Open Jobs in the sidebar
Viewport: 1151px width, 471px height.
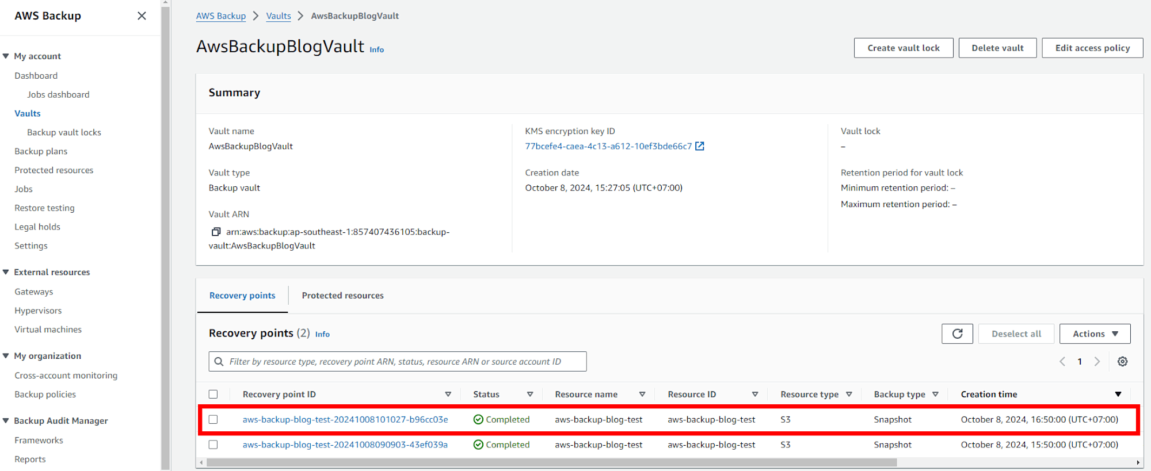pos(24,189)
